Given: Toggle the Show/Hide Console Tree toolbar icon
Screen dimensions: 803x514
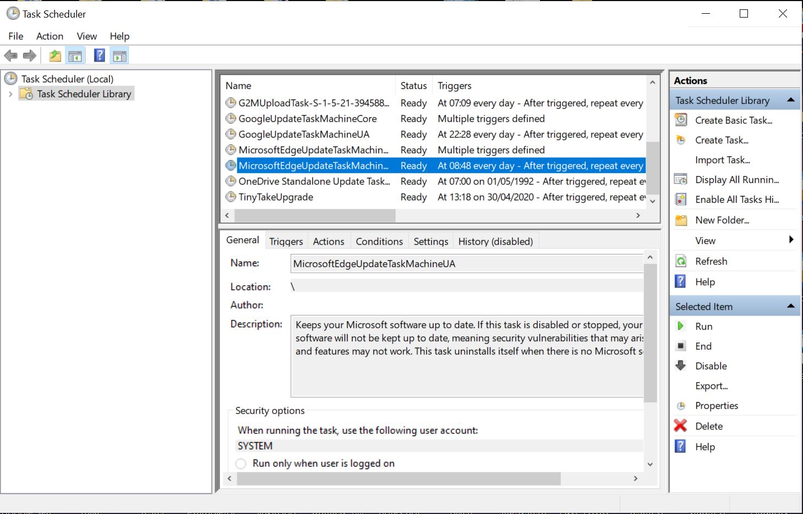Looking at the screenshot, I should click(75, 56).
